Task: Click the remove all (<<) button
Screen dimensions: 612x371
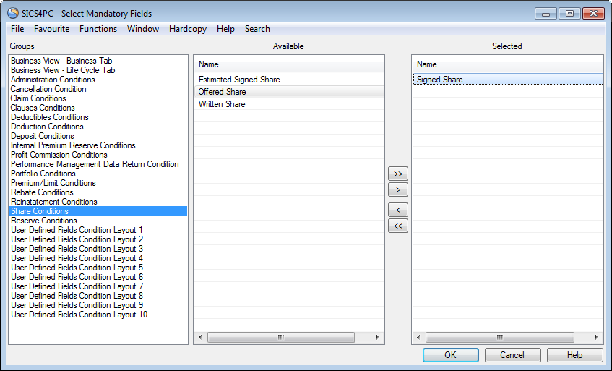Action: 398,226
